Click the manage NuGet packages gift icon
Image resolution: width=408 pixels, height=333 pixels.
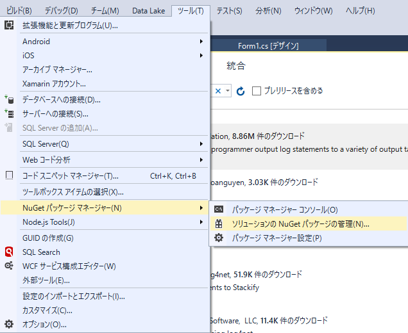coord(219,223)
